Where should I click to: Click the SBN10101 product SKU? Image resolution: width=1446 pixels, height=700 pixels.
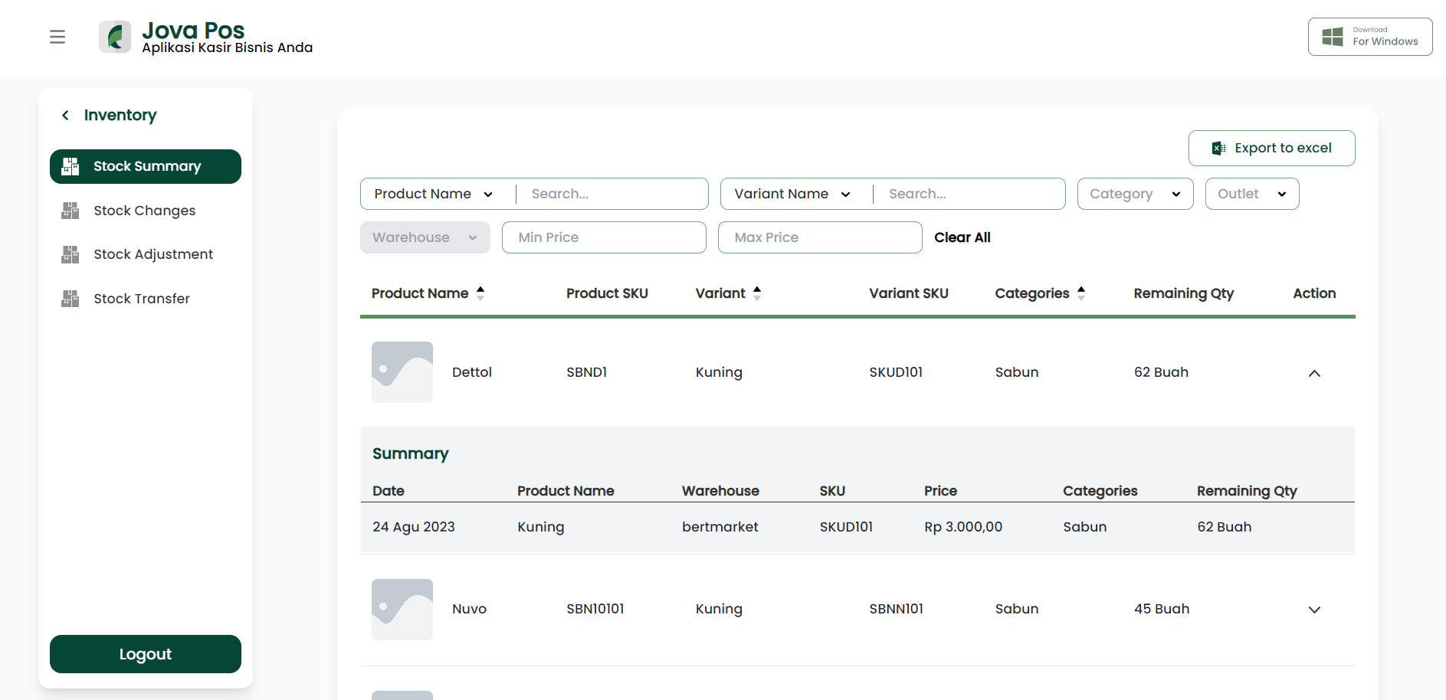[595, 609]
